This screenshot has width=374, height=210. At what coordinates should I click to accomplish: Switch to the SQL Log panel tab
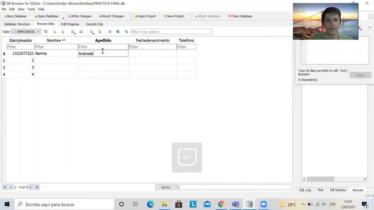[x=305, y=190]
